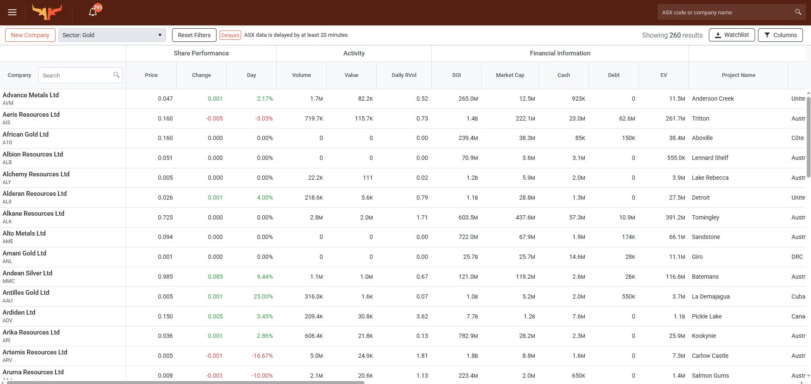Open the hamburger navigation menu
Viewport: 811px width, 384px height.
[12, 12]
